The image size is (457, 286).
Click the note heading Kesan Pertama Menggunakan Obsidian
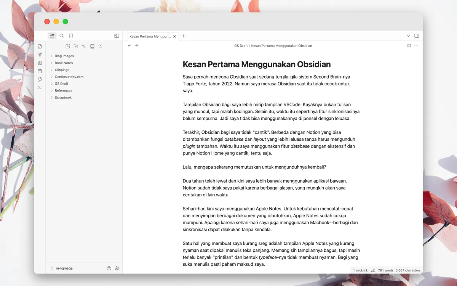click(x=257, y=64)
